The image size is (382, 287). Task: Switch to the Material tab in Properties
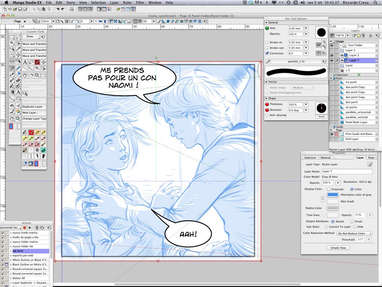[x=325, y=157]
